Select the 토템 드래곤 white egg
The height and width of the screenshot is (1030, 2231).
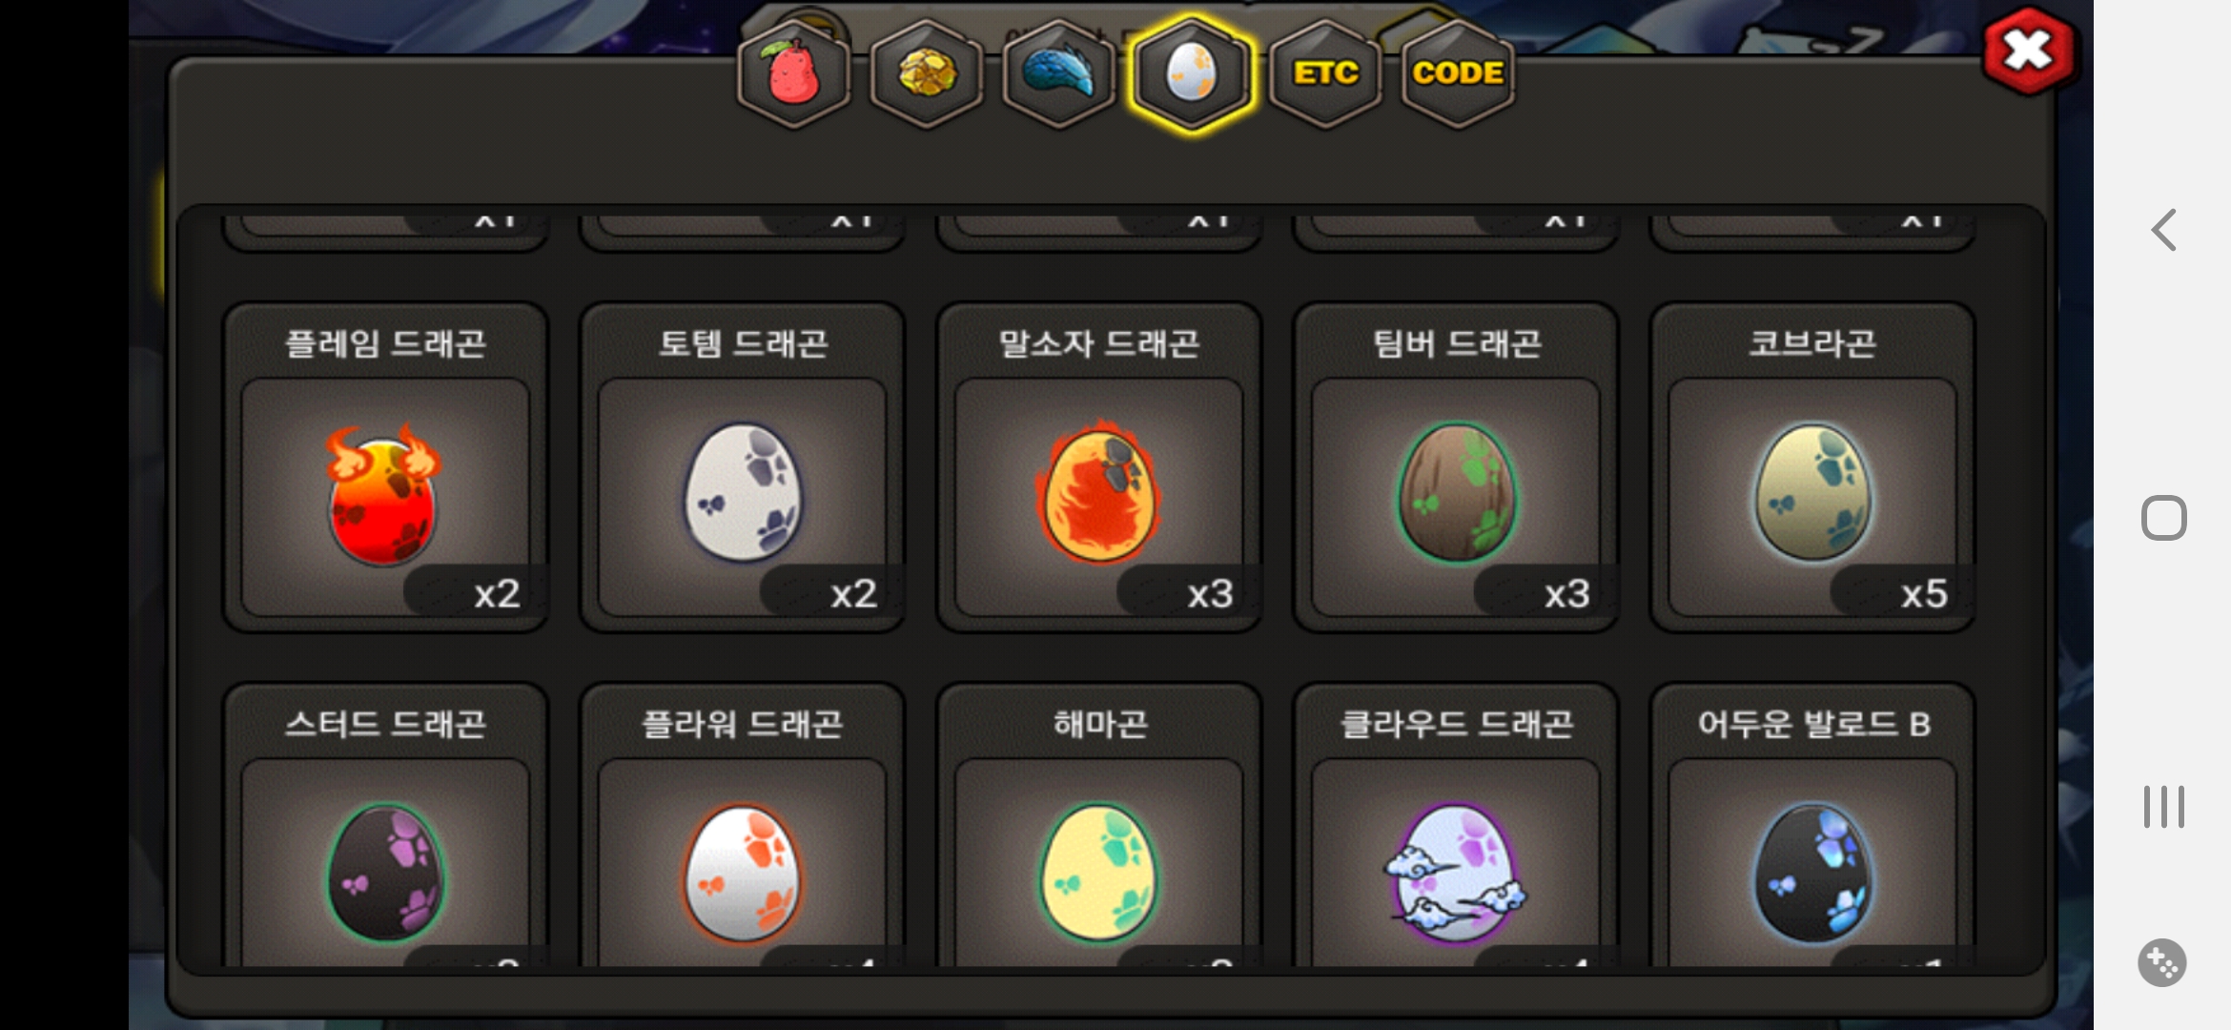[x=743, y=467]
